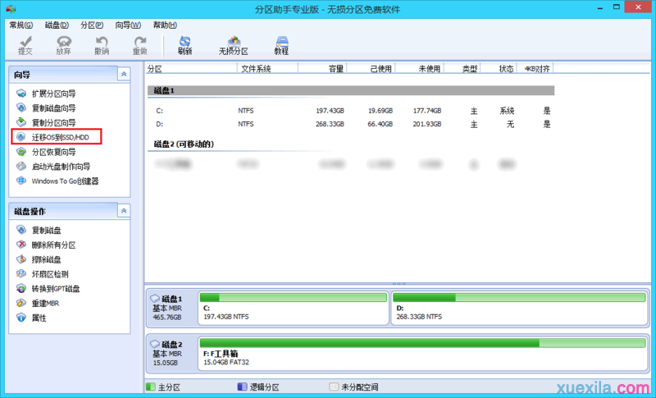This screenshot has width=656, height=398.
Task: Open the 无损分区 toolbar tool
Action: 234,45
